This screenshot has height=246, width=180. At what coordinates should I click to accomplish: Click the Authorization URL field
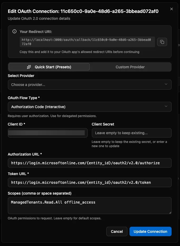(90, 163)
